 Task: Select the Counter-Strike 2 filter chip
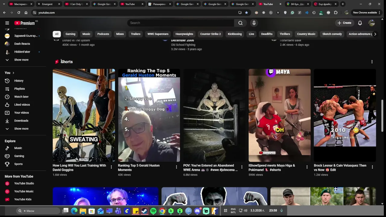coord(210,34)
